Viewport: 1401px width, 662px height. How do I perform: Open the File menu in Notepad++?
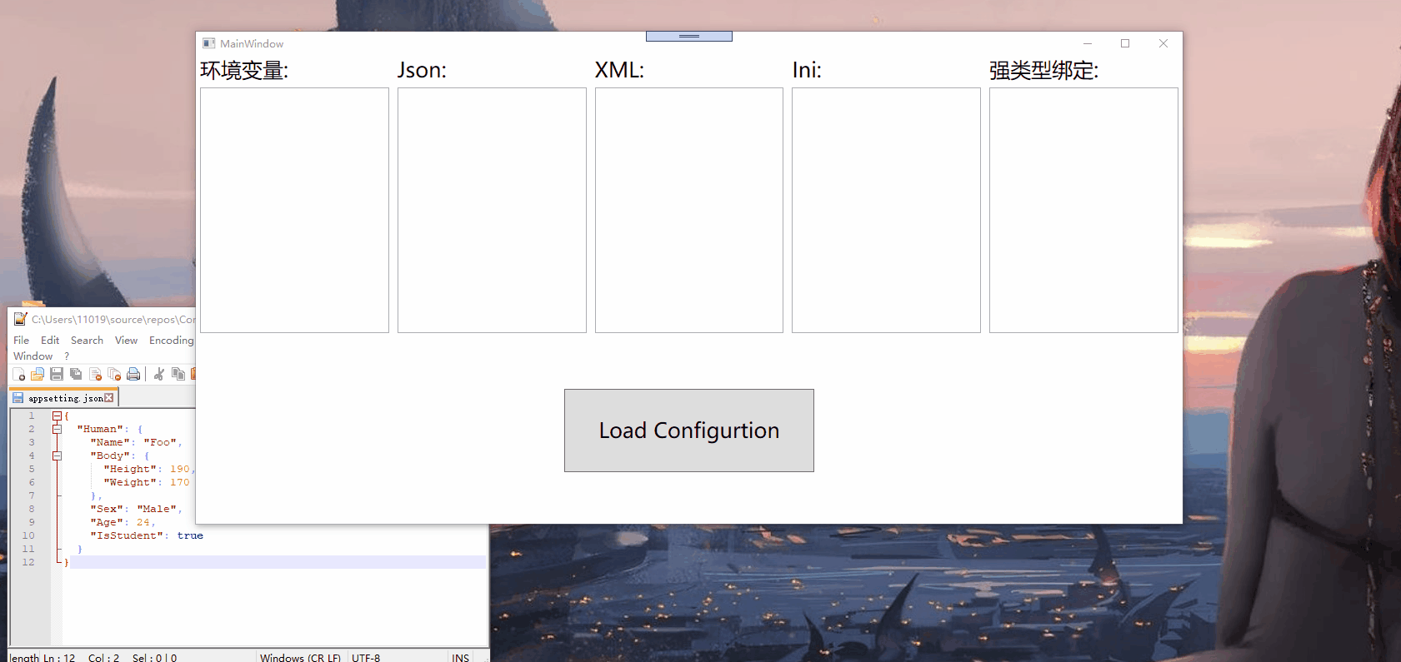tap(21, 340)
